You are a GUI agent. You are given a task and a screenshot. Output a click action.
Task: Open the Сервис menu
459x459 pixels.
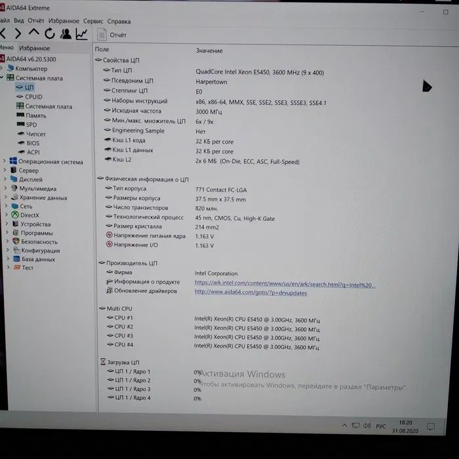coord(93,22)
